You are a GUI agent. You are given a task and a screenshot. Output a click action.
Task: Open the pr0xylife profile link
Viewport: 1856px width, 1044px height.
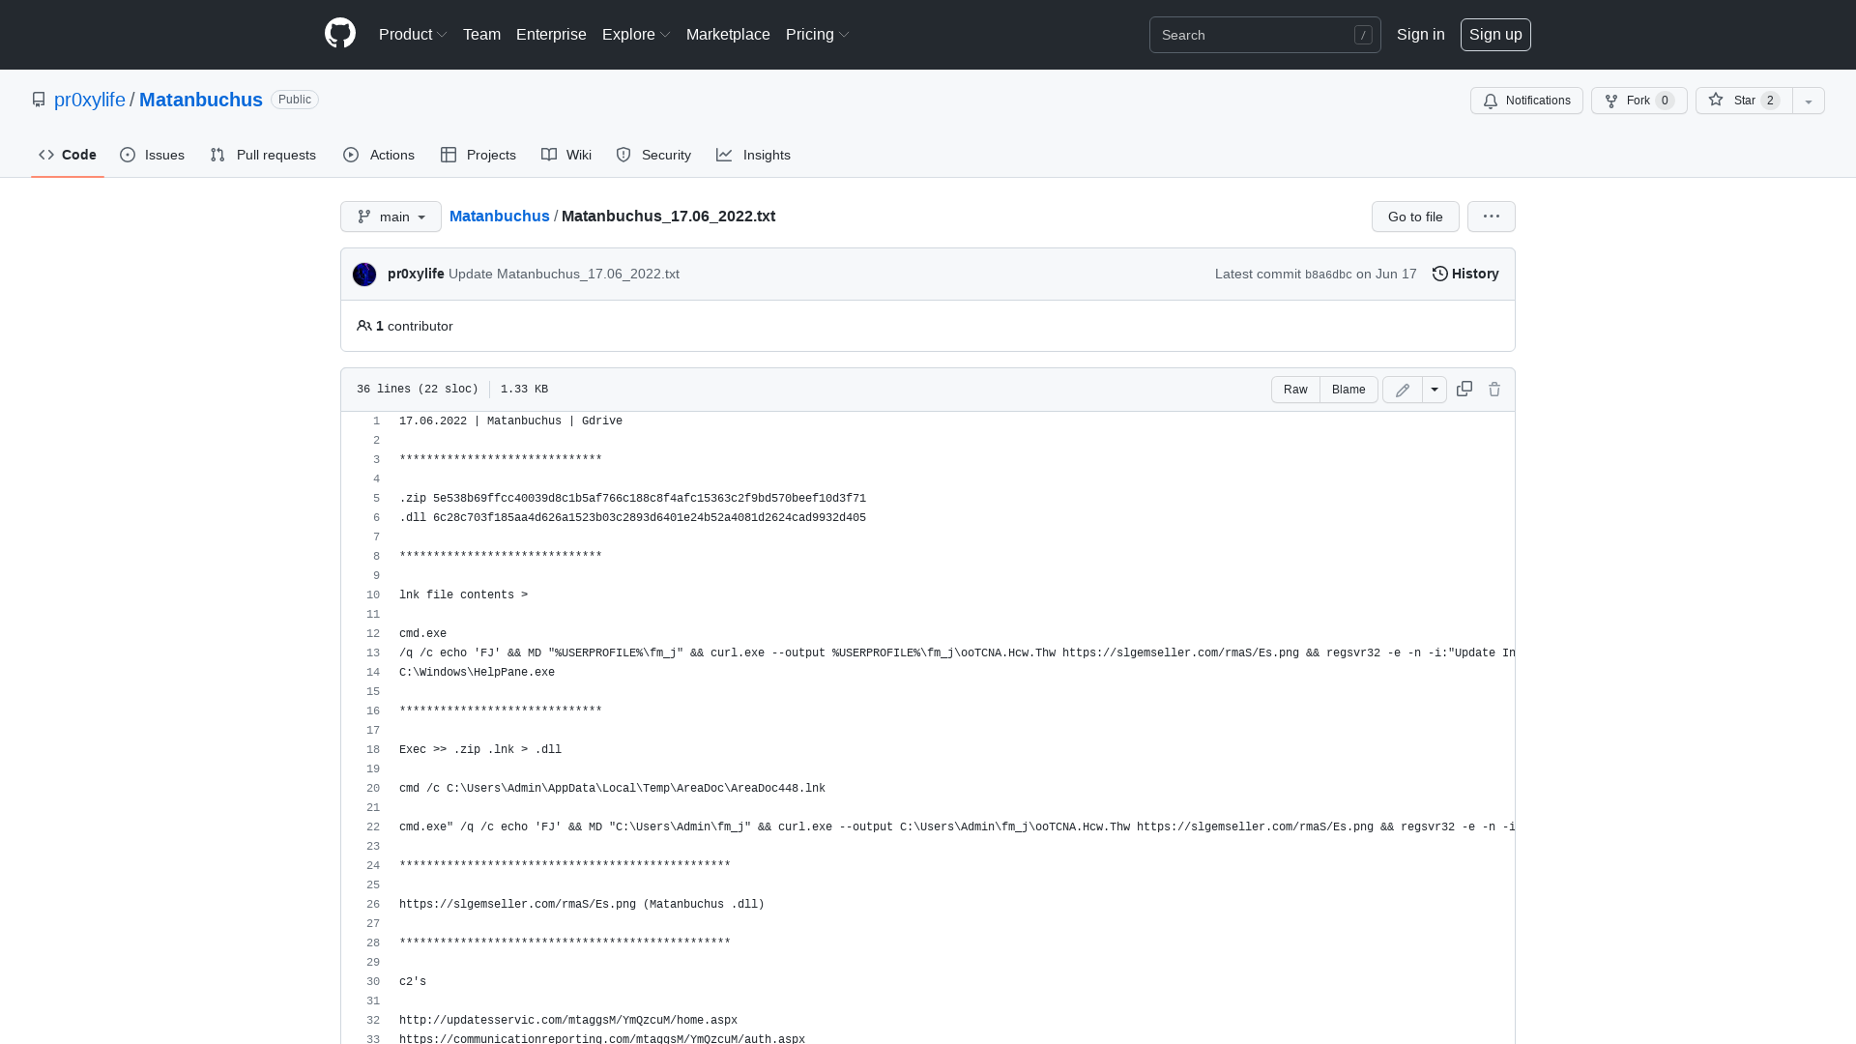tap(89, 100)
